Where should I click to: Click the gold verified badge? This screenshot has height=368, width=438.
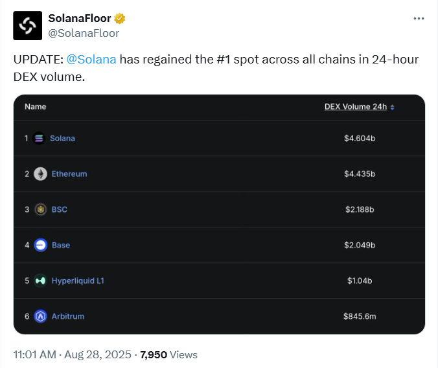tap(120, 18)
